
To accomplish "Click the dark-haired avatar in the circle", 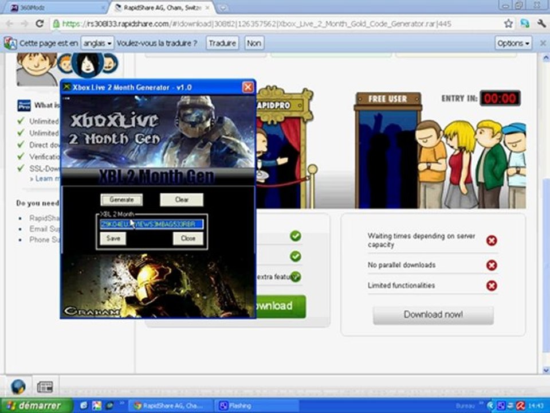I will [x=87, y=65].
